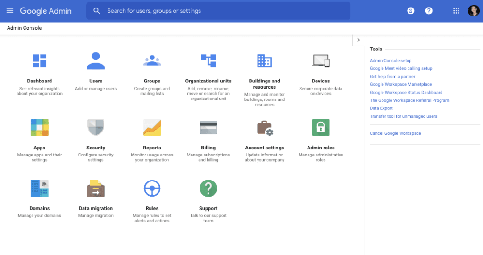Open the Google apps launcher grid
Image resolution: width=483 pixels, height=255 pixels.
456,11
